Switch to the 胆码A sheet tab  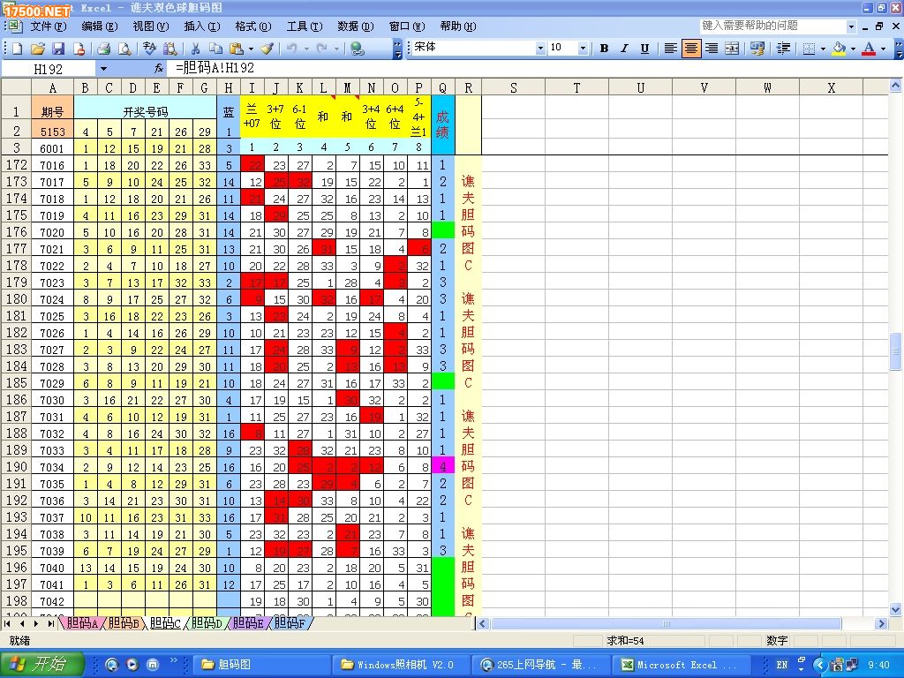tap(82, 623)
